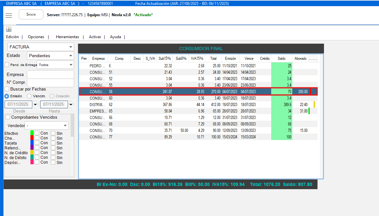Click the Empresa text field
The height and width of the screenshot is (216, 379).
tap(50, 75)
